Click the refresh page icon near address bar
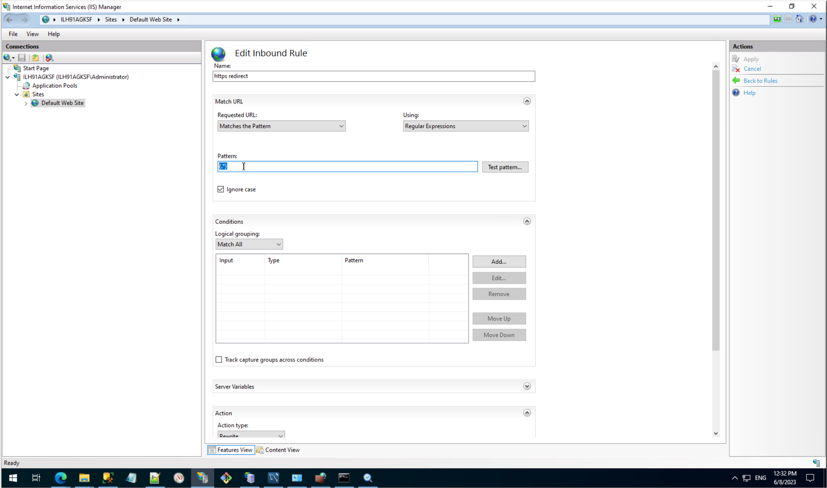The image size is (827, 488). tap(777, 19)
